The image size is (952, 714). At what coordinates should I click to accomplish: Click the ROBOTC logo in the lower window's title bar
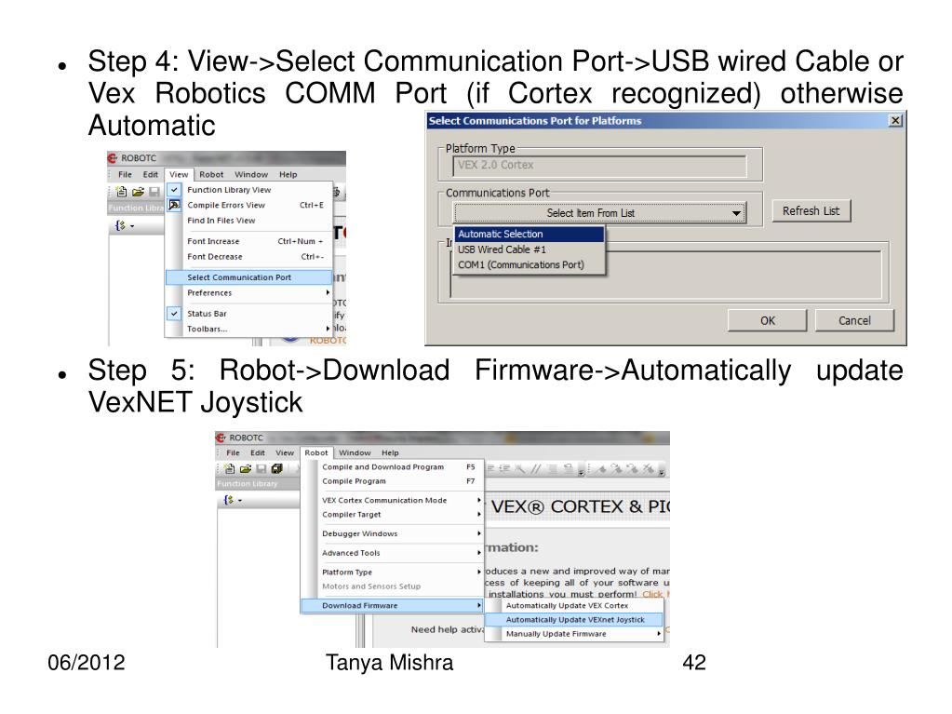pos(221,438)
